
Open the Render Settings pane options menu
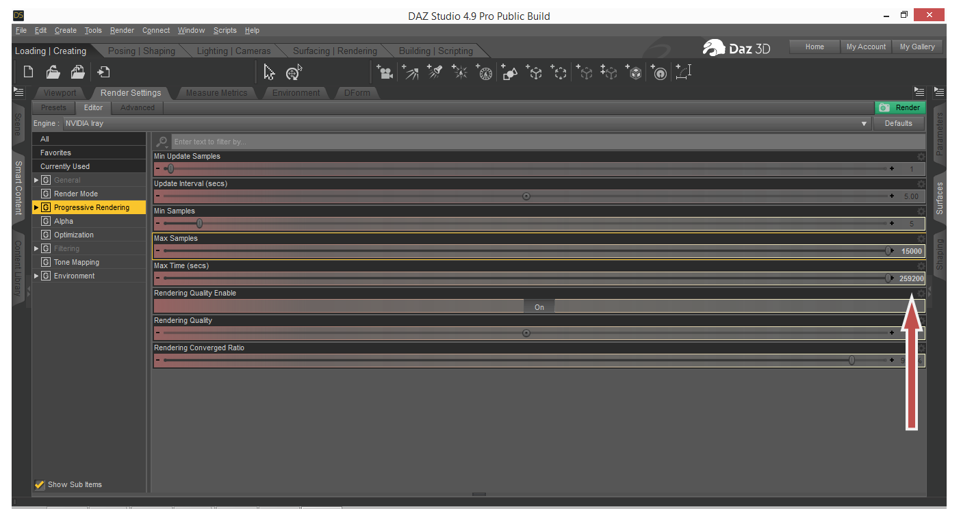tap(919, 92)
